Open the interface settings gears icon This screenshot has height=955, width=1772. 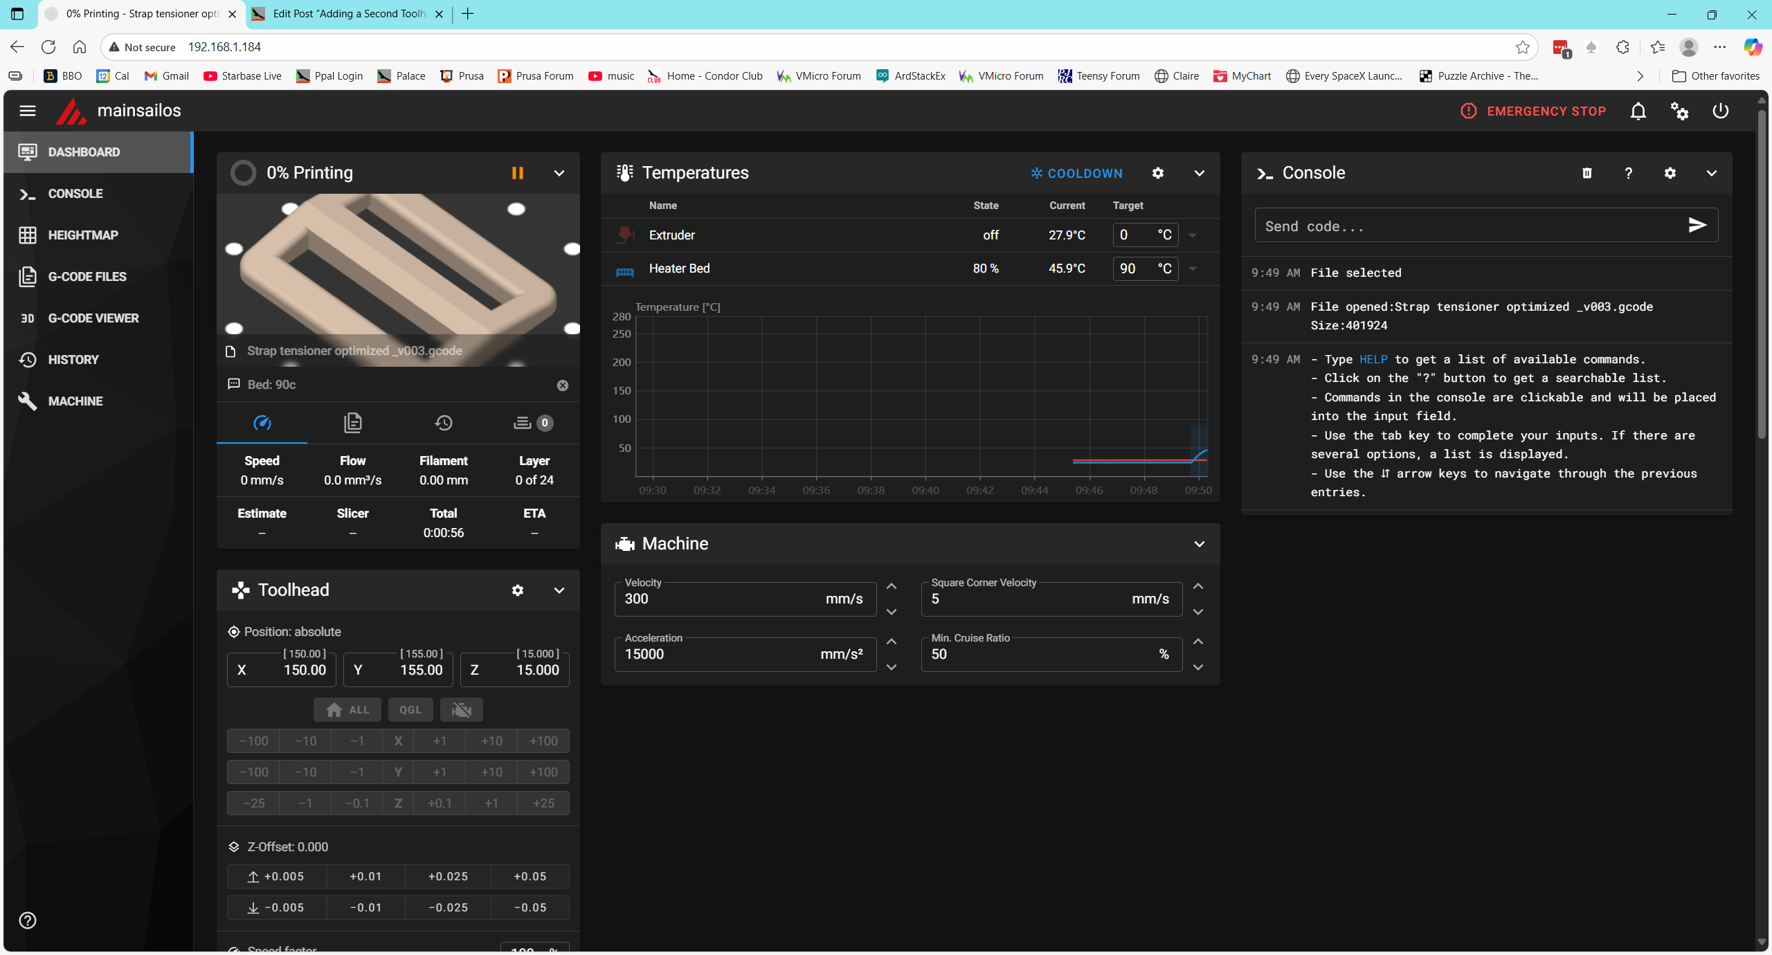coord(1679,111)
